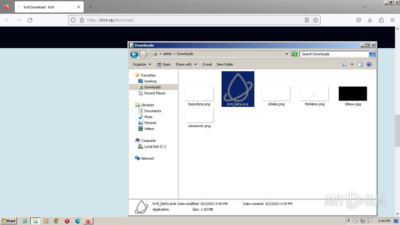Viewport: 400px width, 225px height.
Task: Close the Krnl Download tab
Action: [79, 7]
